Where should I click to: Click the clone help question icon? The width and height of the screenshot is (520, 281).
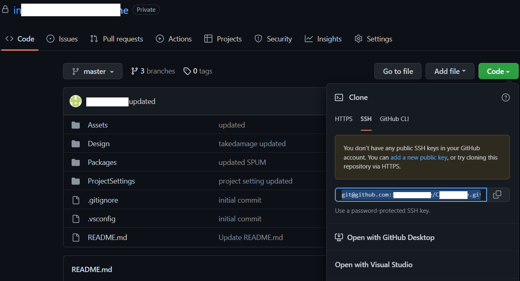tap(506, 97)
